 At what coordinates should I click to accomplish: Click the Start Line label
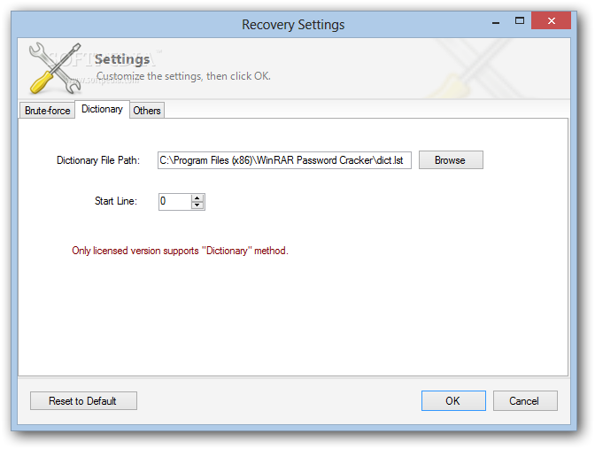pyautogui.click(x=116, y=201)
